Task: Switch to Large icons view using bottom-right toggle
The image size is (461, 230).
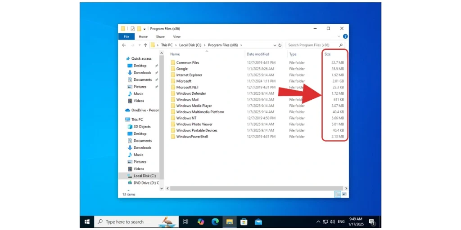Action: tap(344, 194)
